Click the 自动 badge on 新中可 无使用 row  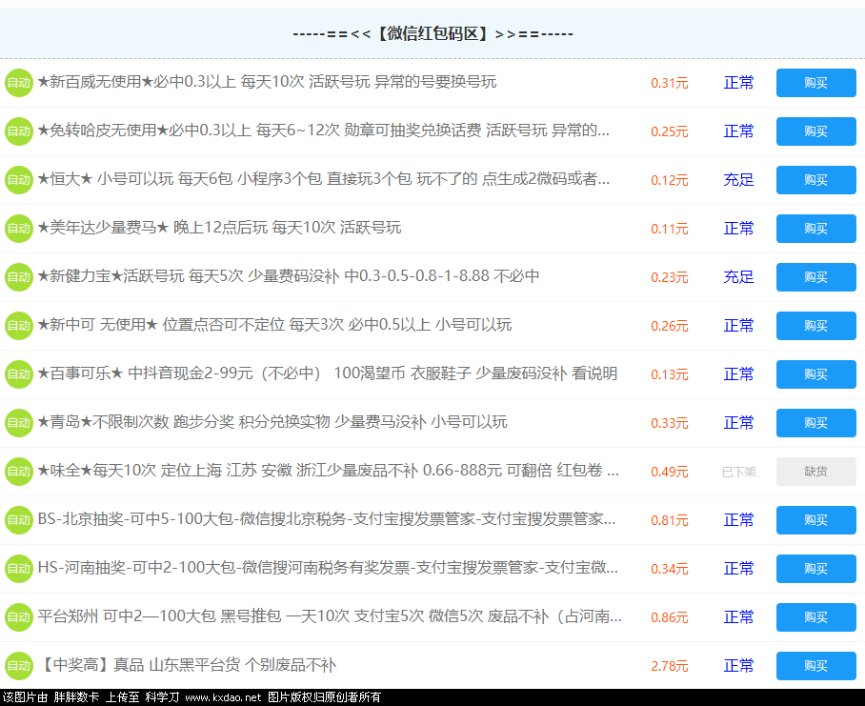19,326
